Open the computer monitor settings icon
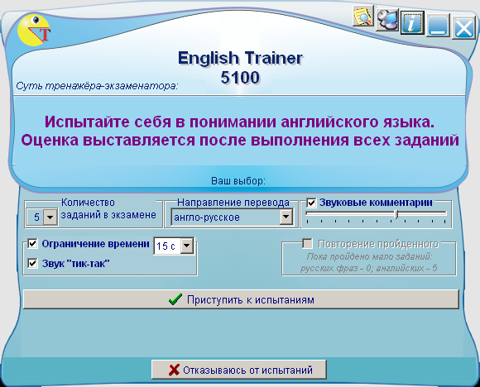Image resolution: width=480 pixels, height=387 pixels. pyautogui.click(x=387, y=20)
